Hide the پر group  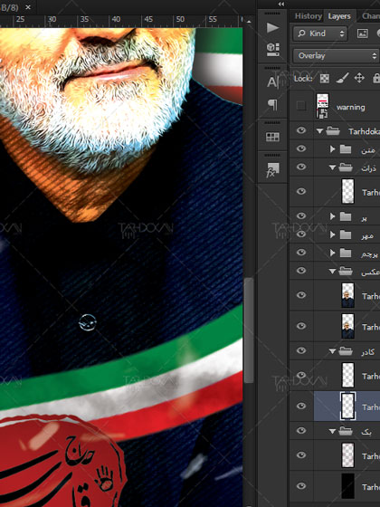pos(301,215)
